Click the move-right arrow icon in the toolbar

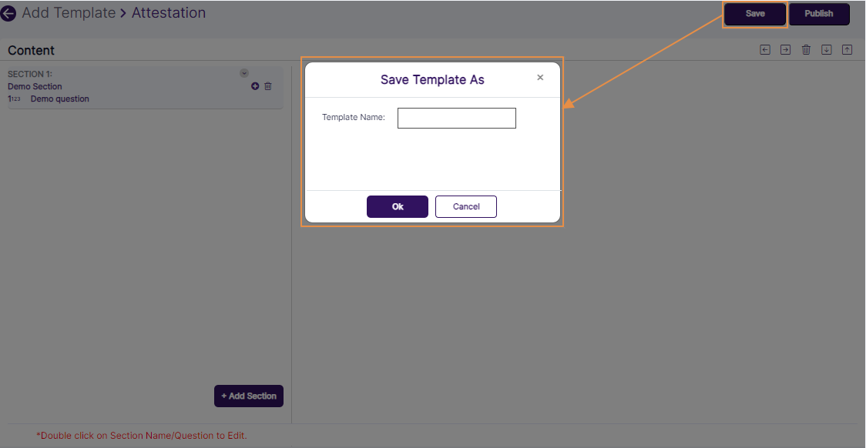point(785,49)
